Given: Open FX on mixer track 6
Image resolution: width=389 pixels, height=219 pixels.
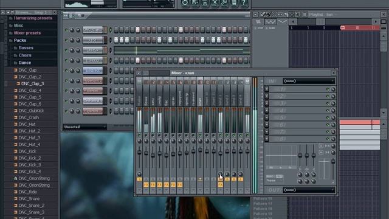Looking at the screenshot, I should coord(180,184).
